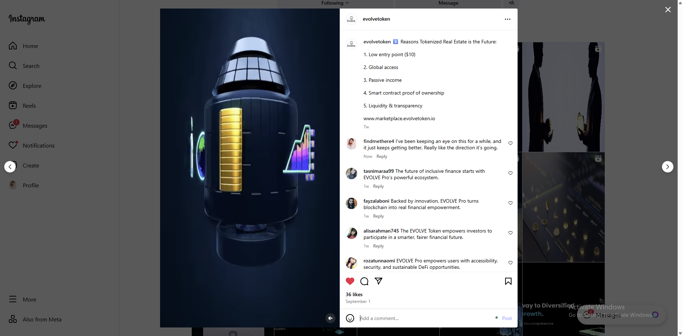Reply to alisarahman745's comment
The width and height of the screenshot is (683, 336).
(378, 246)
